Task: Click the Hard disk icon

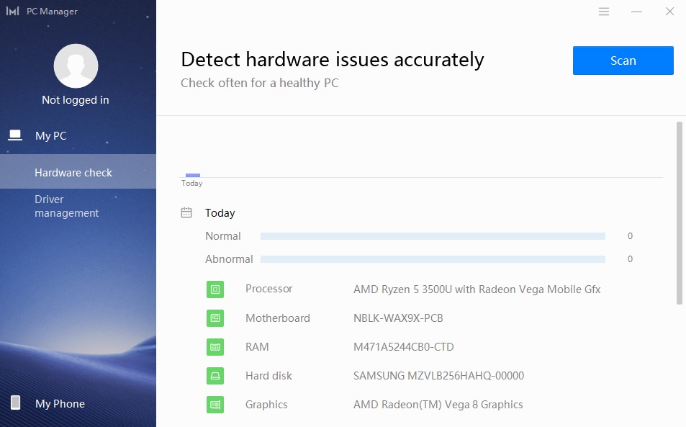Action: pos(215,376)
